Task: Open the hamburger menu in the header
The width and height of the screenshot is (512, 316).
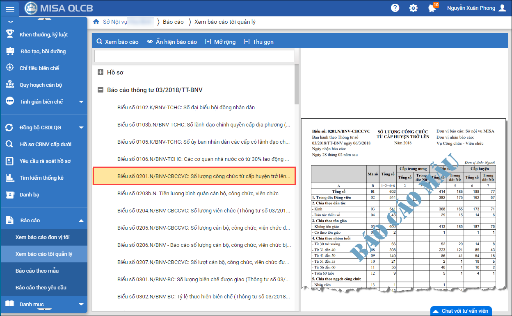Action: [x=10, y=9]
